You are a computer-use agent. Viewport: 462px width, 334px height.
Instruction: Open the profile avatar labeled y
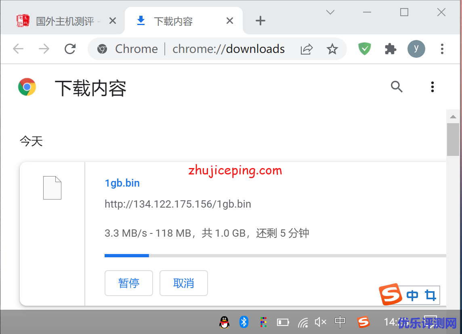[x=416, y=49]
